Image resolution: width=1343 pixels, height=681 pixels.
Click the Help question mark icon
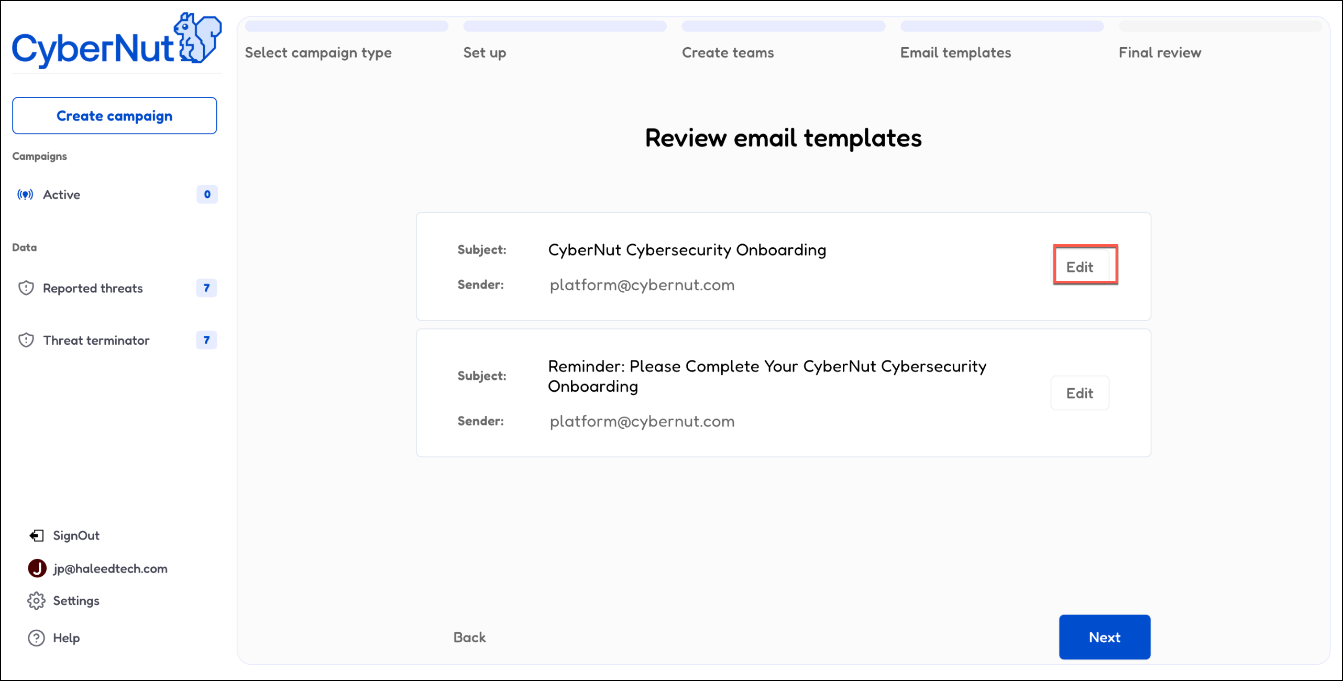pos(36,638)
